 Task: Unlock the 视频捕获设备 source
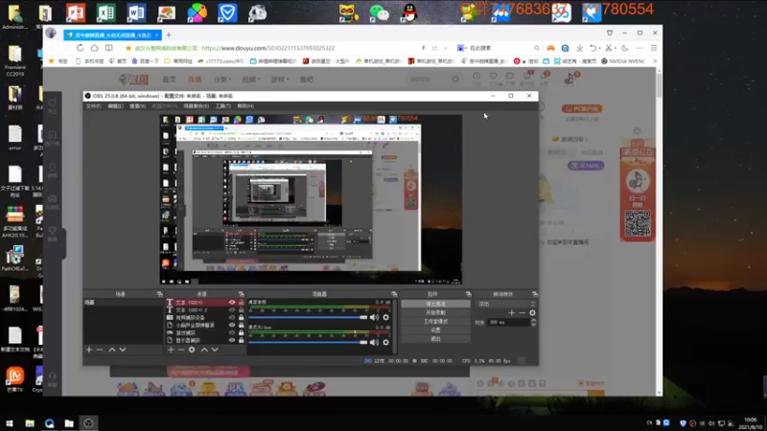point(241,318)
